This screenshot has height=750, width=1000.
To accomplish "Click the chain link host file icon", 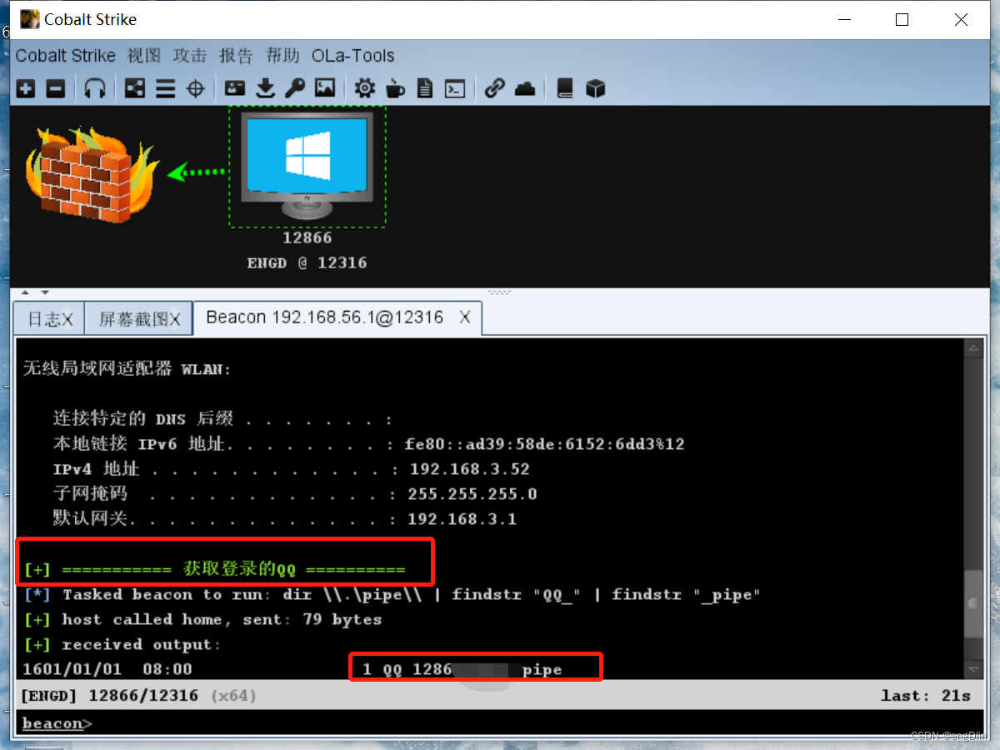I will coord(495,88).
